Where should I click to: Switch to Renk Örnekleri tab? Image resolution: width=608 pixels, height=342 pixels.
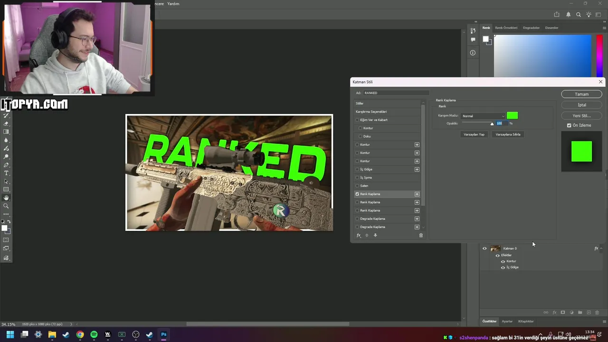click(506, 28)
